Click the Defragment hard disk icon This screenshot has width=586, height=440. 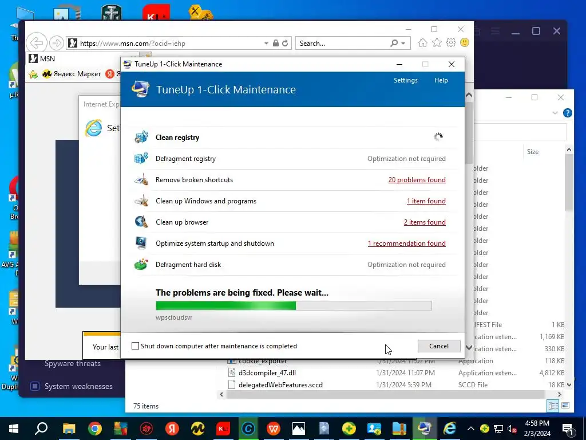141,265
